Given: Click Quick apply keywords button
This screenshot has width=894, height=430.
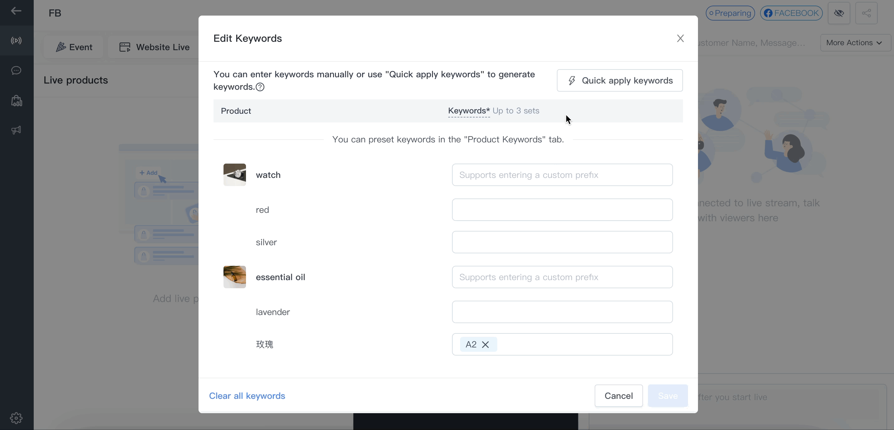Looking at the screenshot, I should (x=620, y=80).
